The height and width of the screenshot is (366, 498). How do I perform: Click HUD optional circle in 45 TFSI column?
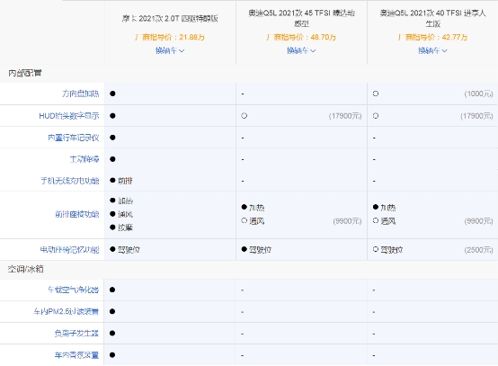[x=245, y=116]
